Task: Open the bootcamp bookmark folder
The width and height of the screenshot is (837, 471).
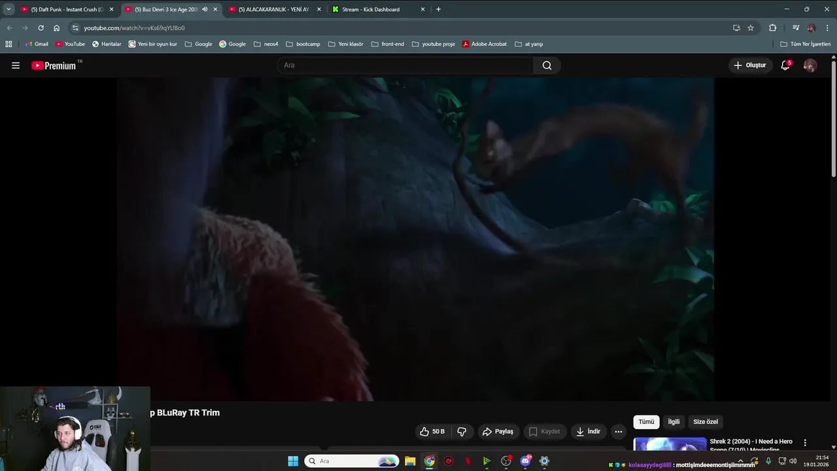Action: pyautogui.click(x=303, y=44)
